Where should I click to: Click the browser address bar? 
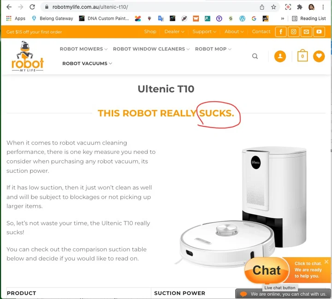(x=148, y=7)
